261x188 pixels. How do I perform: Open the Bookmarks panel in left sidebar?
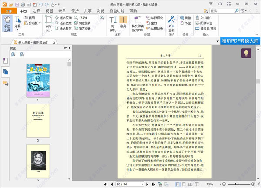[x=6, y=60]
